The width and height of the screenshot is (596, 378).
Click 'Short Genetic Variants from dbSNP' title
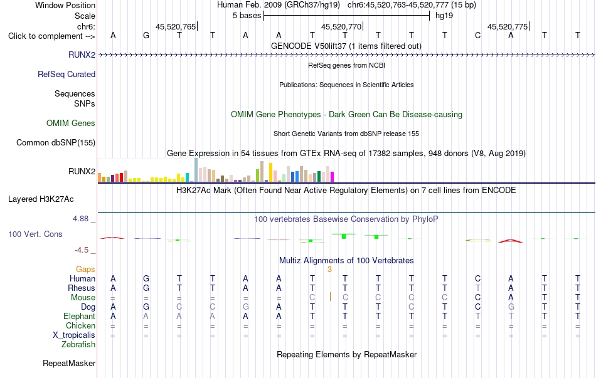346,134
